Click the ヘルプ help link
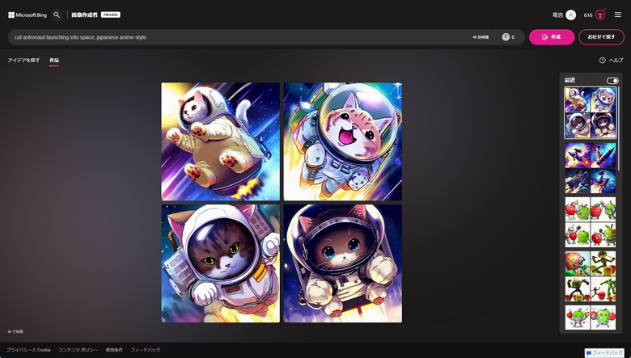Viewport: 631px width, 358px height. pyautogui.click(x=616, y=61)
